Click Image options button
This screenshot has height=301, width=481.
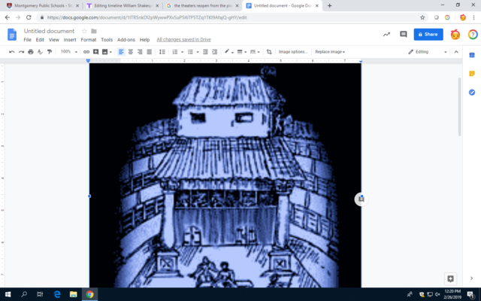pyautogui.click(x=292, y=52)
